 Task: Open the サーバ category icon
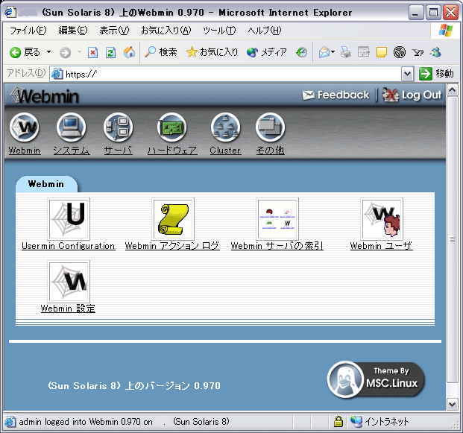pyautogui.click(x=118, y=127)
